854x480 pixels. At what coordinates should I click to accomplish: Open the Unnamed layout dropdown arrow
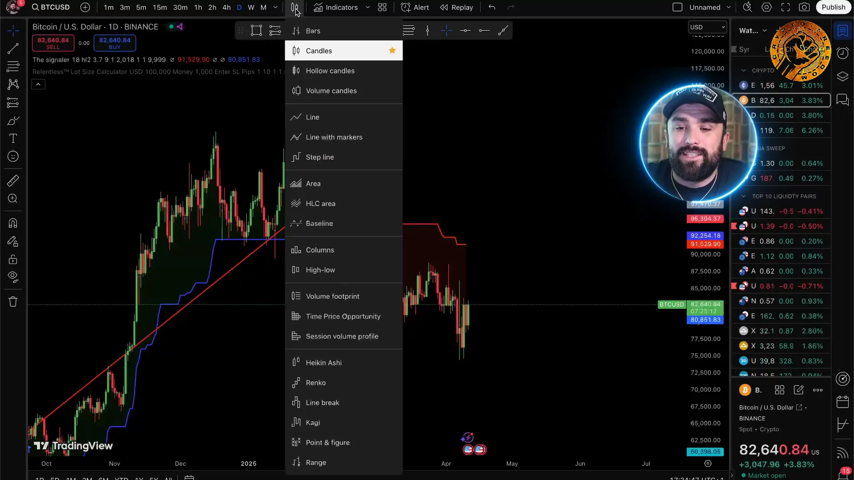(x=729, y=7)
